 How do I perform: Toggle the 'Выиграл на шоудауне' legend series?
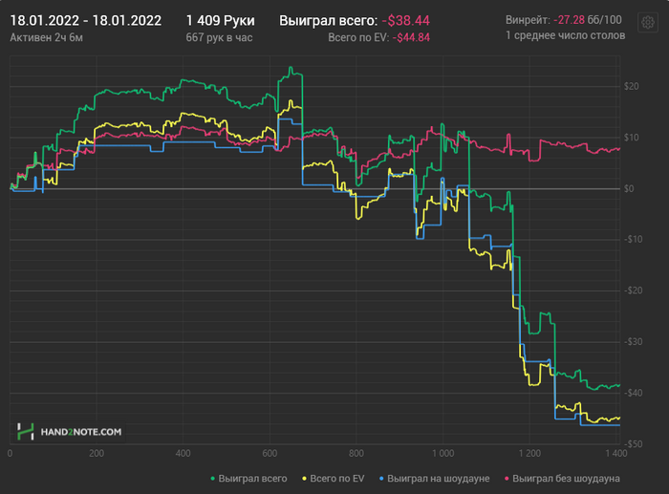[434, 479]
